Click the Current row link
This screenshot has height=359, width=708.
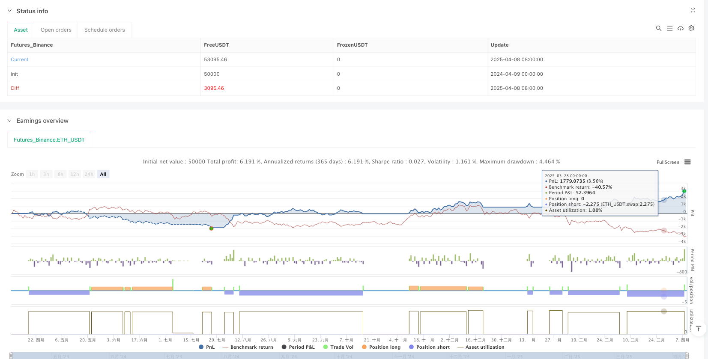[20, 59]
